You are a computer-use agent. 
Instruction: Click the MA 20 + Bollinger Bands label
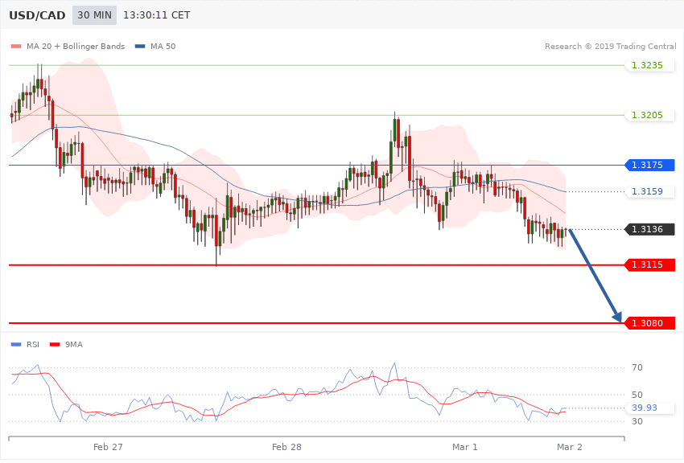[76, 46]
